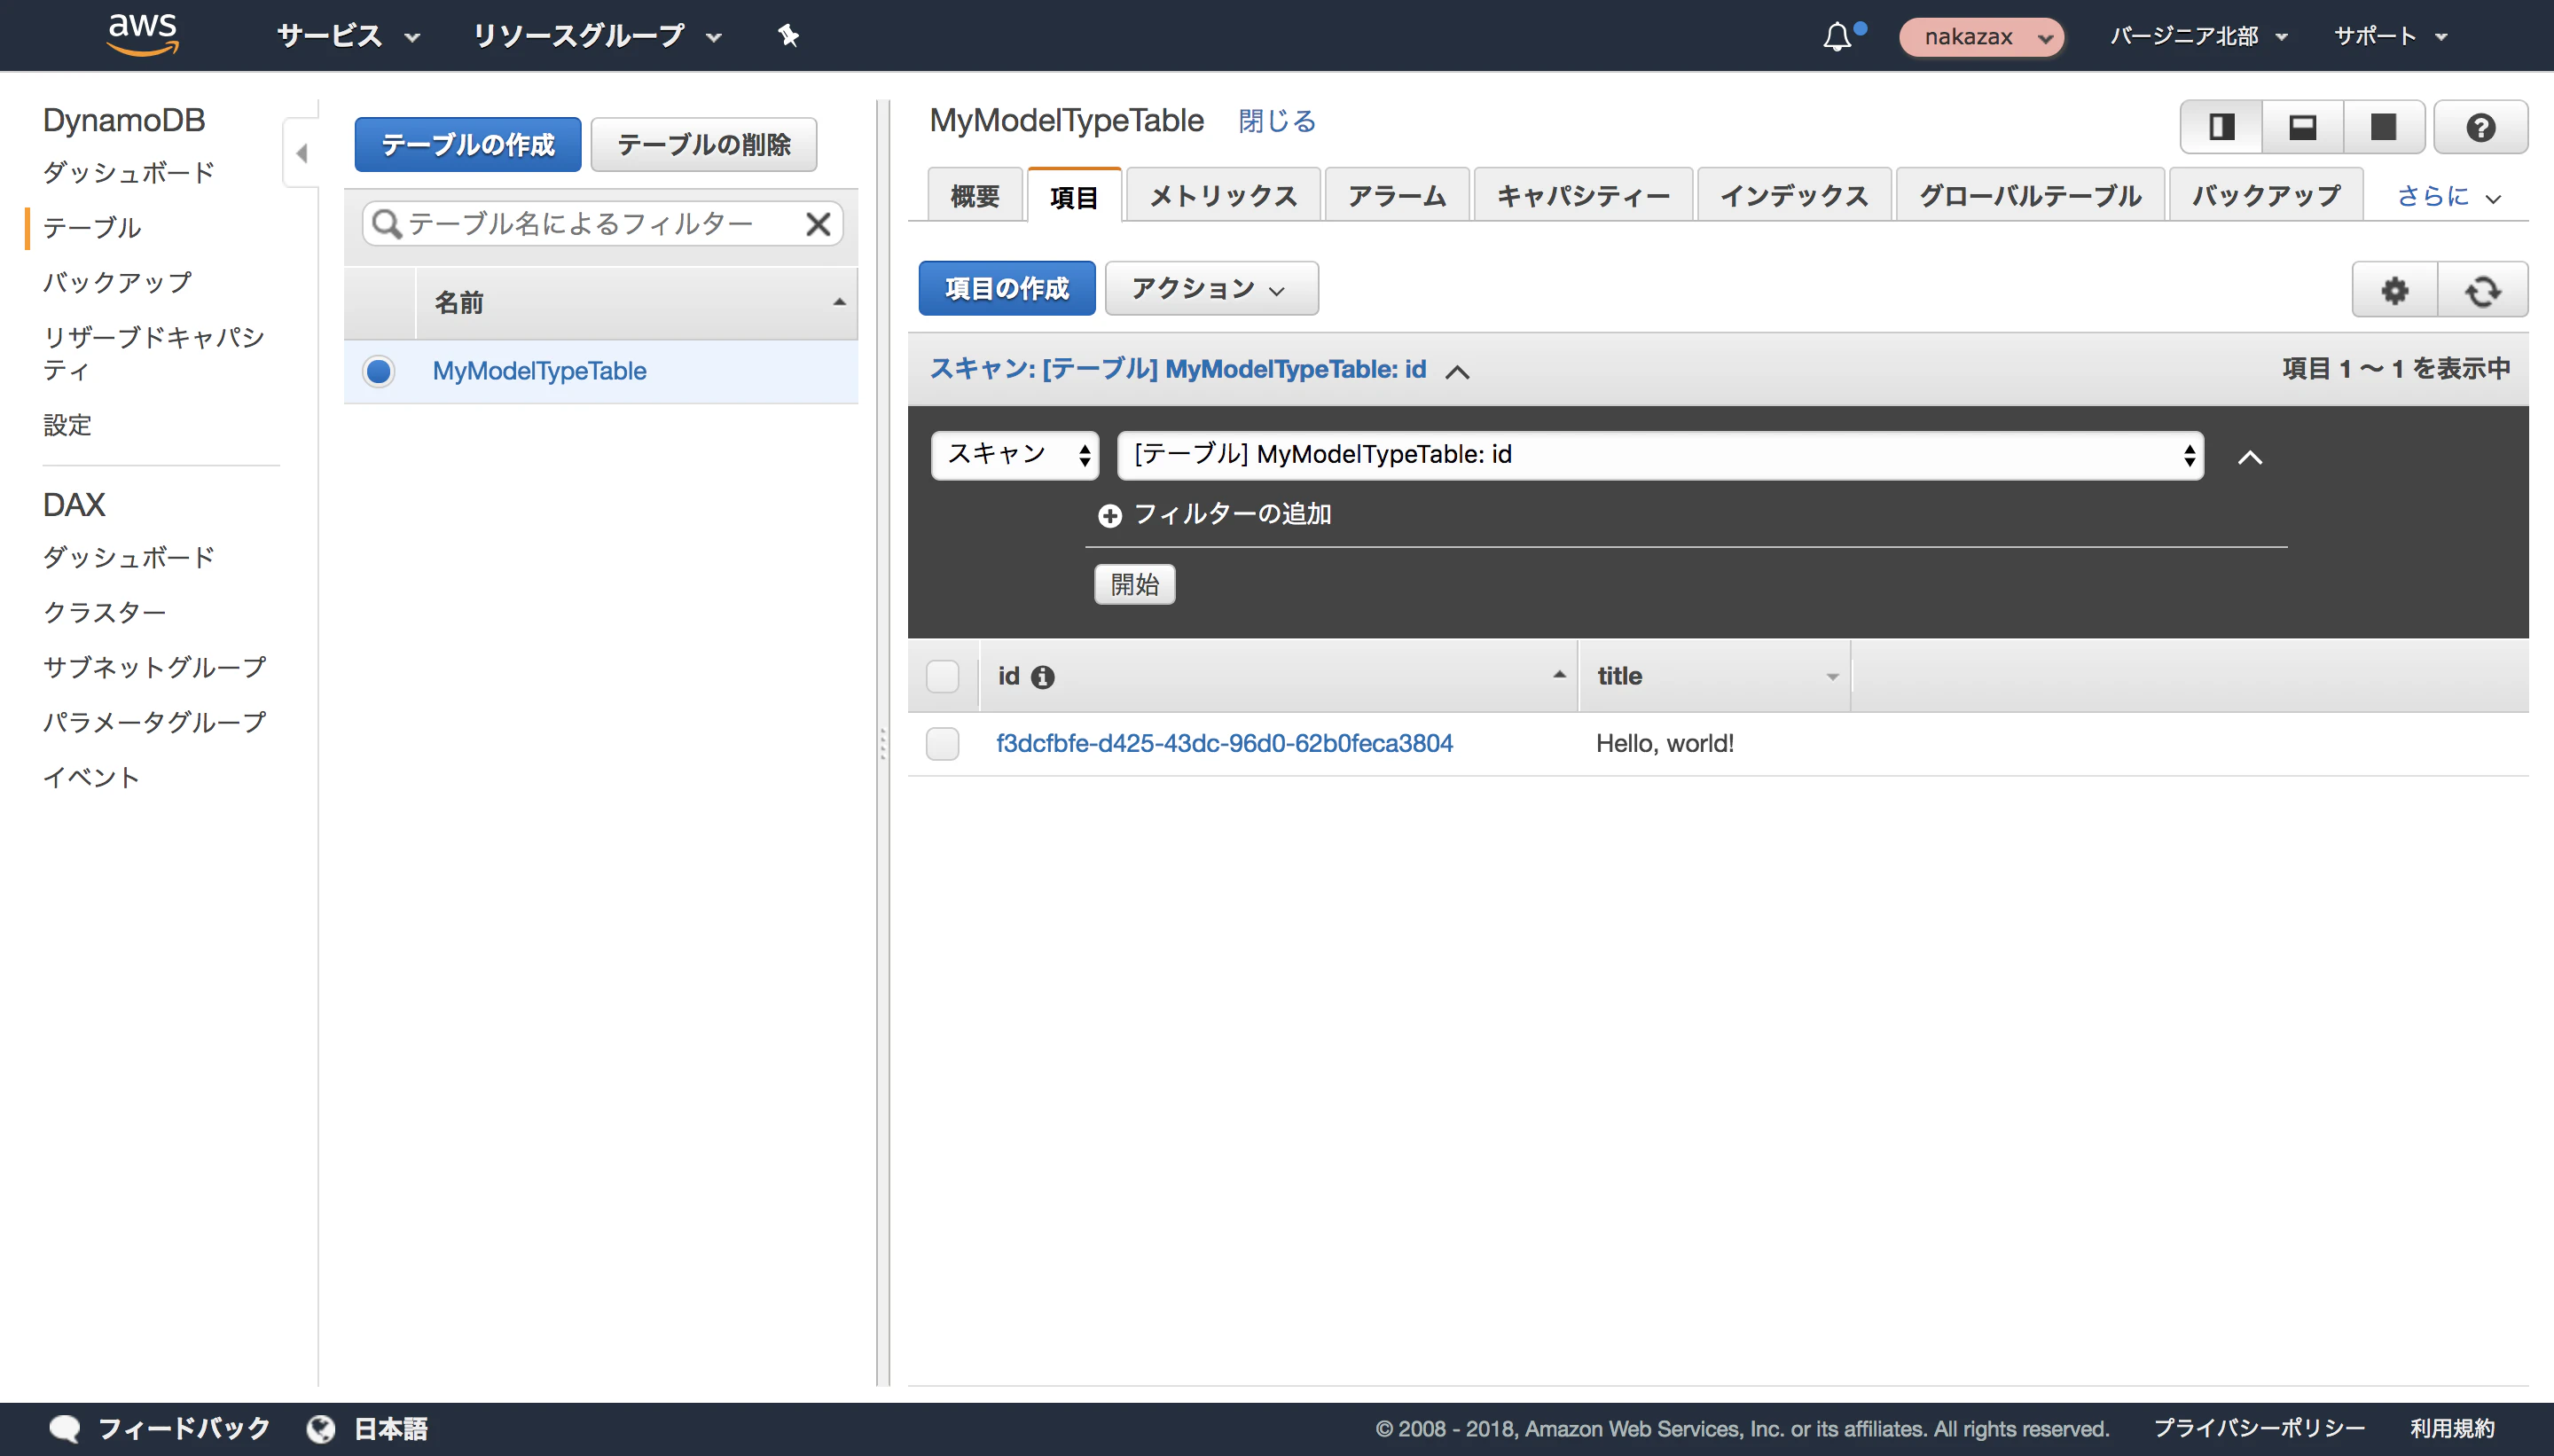Open the サービス menu
The image size is (2554, 1456).
(x=348, y=36)
